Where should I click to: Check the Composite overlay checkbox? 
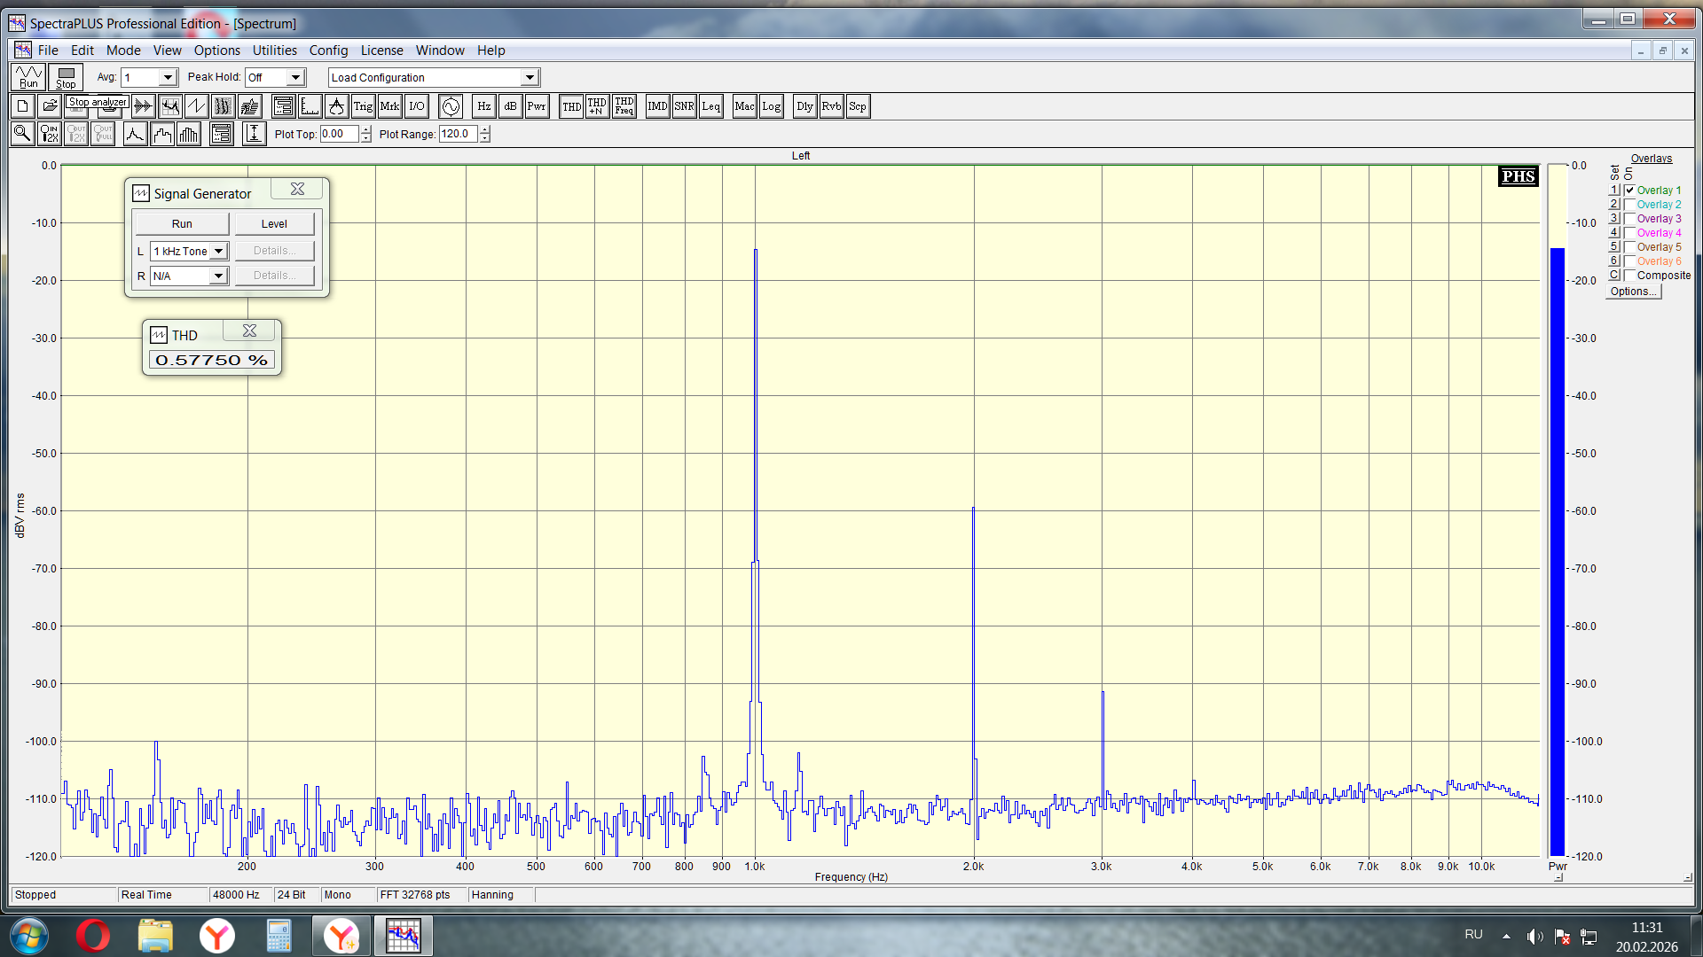pos(1630,276)
